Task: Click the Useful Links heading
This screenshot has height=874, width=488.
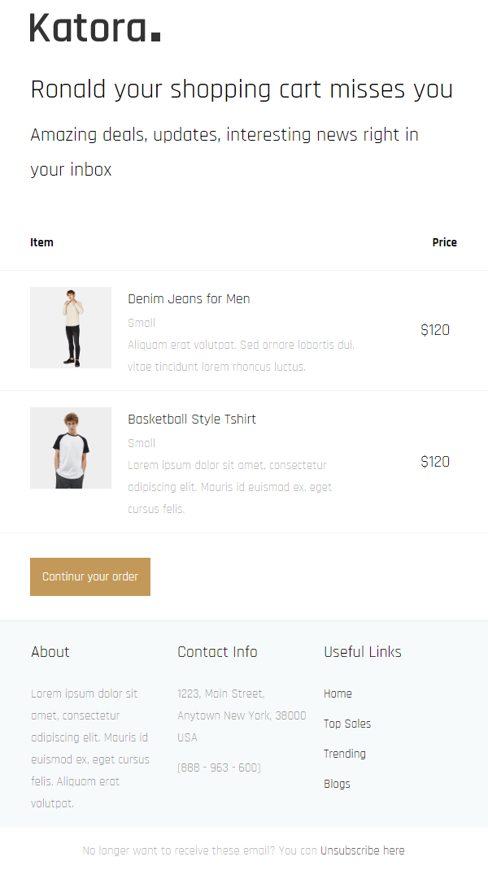Action: click(x=363, y=652)
